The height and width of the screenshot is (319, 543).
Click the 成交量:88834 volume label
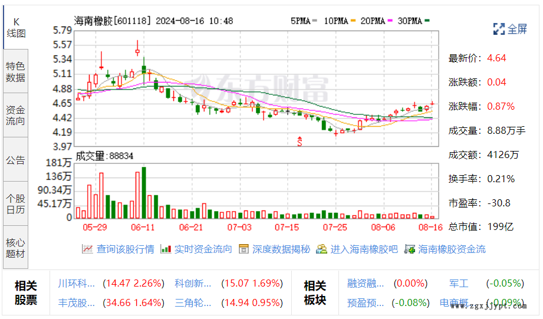tap(104, 156)
